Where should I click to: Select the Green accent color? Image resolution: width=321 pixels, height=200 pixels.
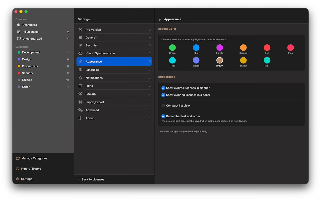pyautogui.click(x=172, y=47)
